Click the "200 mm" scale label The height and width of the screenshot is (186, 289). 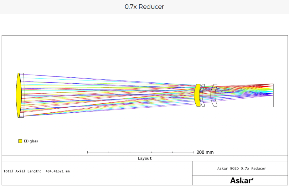[x=205, y=152]
